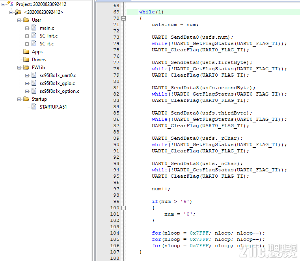Screen dimensions: 300x261
Task: Click the sc95f8x1x_gpio.c file icon
Action: click(x=34, y=83)
